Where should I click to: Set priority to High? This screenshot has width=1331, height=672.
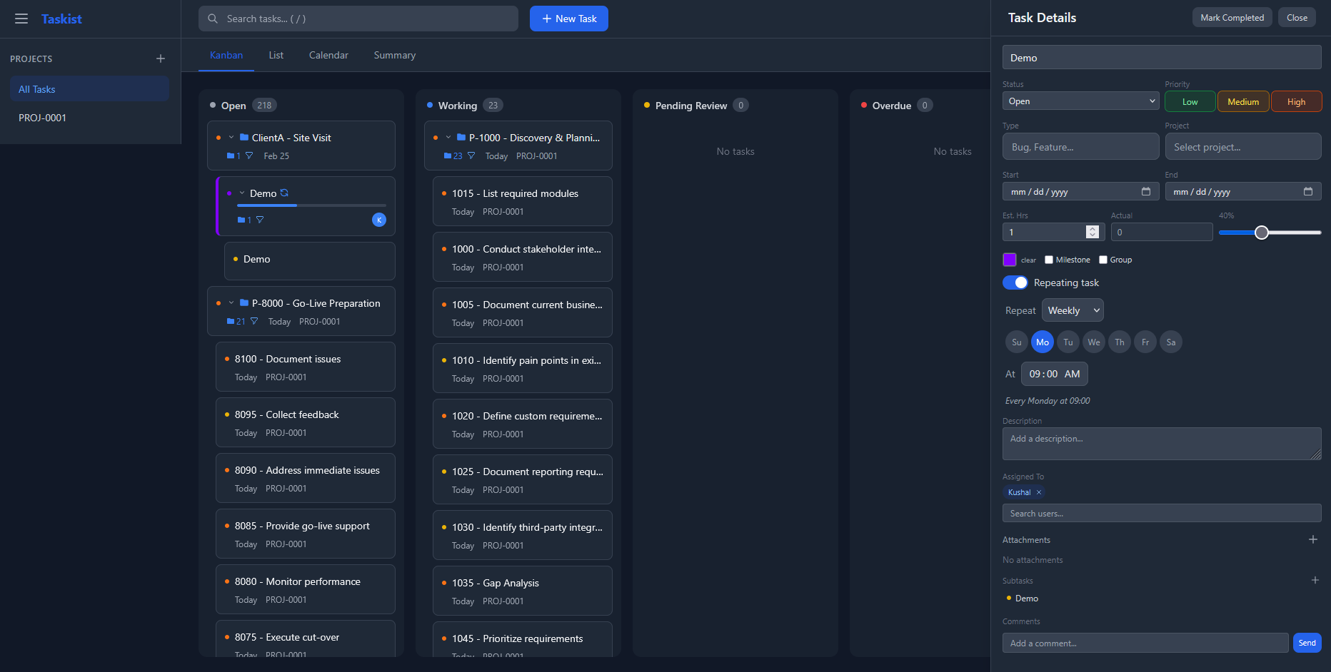(1297, 102)
